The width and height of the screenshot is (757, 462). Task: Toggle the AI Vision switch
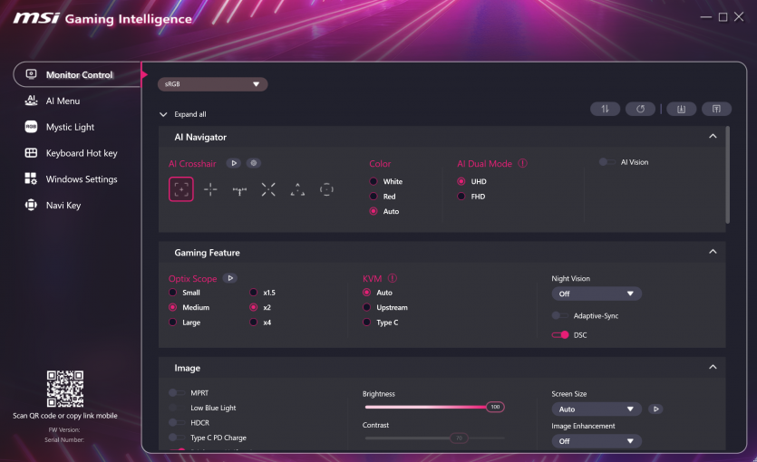coord(607,162)
